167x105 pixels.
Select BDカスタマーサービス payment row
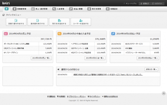point(135,44)
